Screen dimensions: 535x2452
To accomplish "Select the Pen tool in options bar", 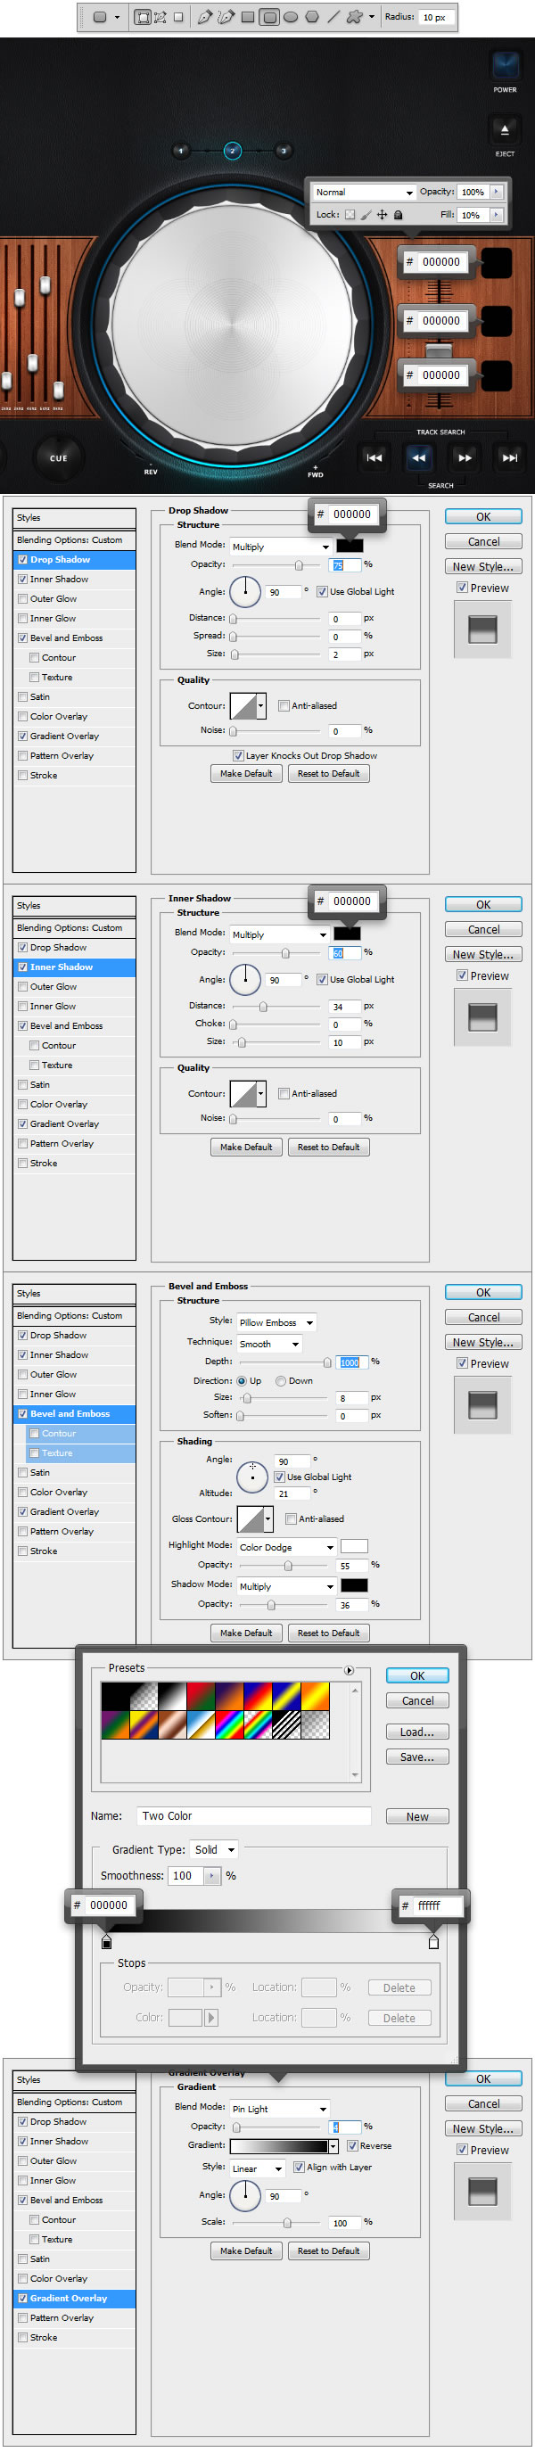I will click(203, 17).
